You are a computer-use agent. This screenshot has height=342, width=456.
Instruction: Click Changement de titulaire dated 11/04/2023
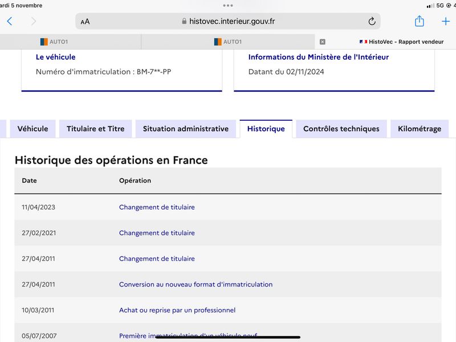(x=157, y=207)
